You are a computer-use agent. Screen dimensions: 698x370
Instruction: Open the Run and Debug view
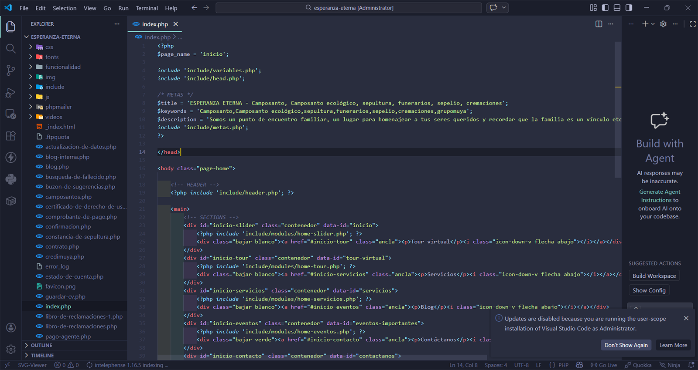point(11,92)
